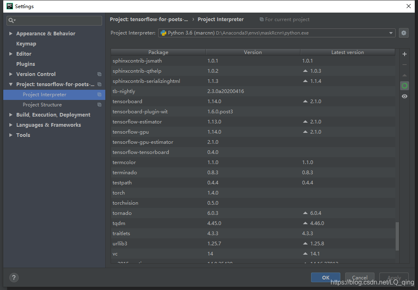Select the tensorboard-plugin-wit row
Screen dimensions: 418x290
(x=253, y=112)
